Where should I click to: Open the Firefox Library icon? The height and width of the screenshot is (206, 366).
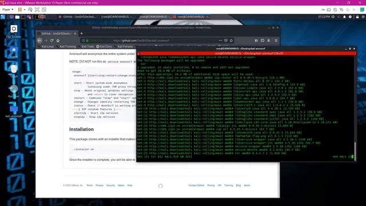point(256,41)
